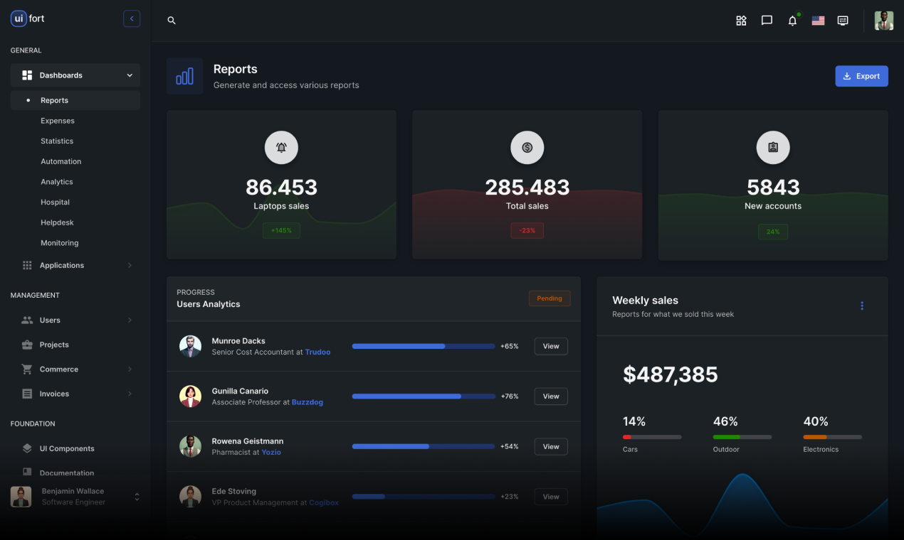View Rowena Geistmann details
This screenshot has width=904, height=540.
click(x=551, y=446)
